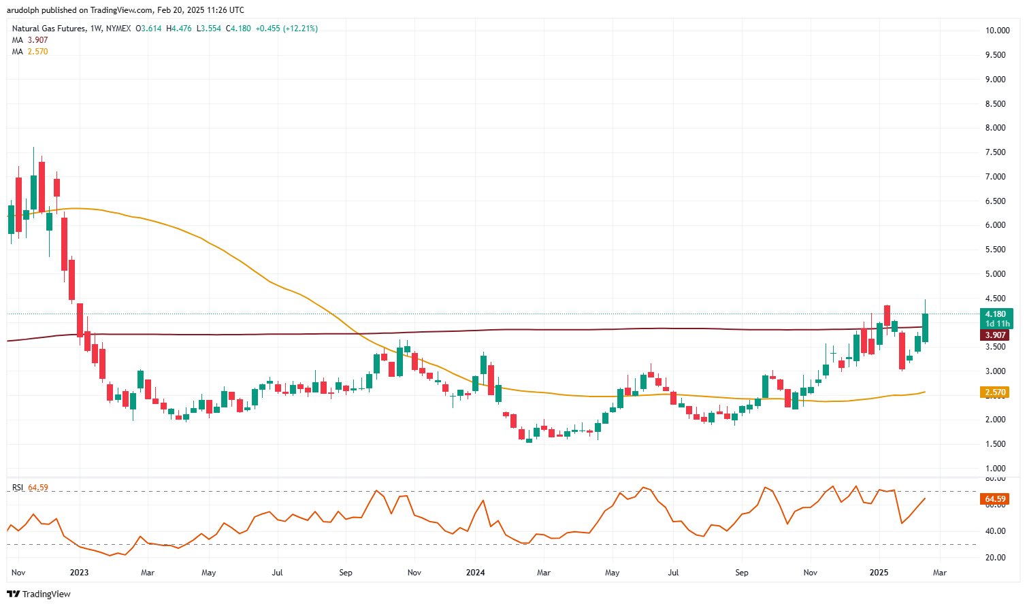1027x606 pixels.
Task: Click the MA 3.907 legend entry
Action: [x=30, y=40]
